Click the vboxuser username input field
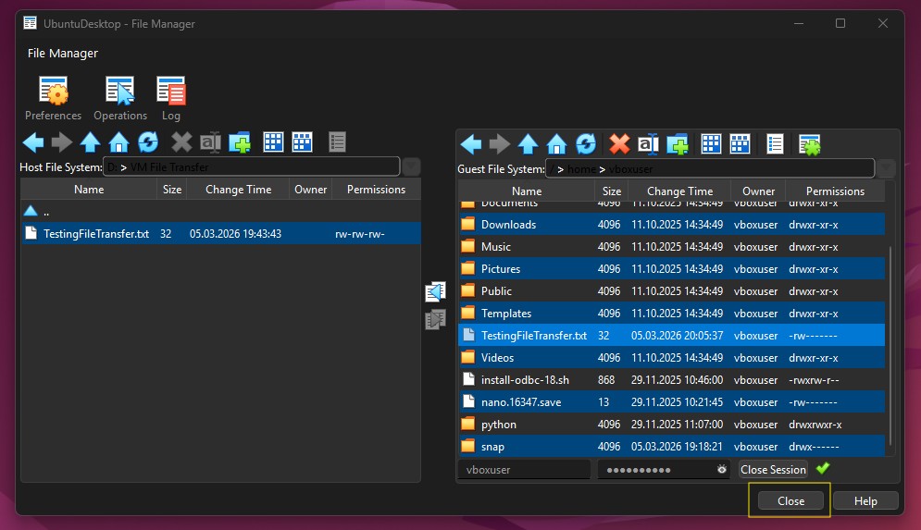This screenshot has width=921, height=530. coord(524,470)
